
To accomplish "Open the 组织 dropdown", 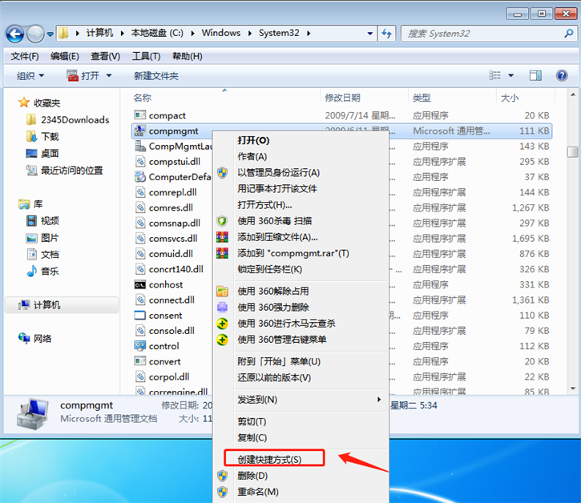I will tap(30, 76).
